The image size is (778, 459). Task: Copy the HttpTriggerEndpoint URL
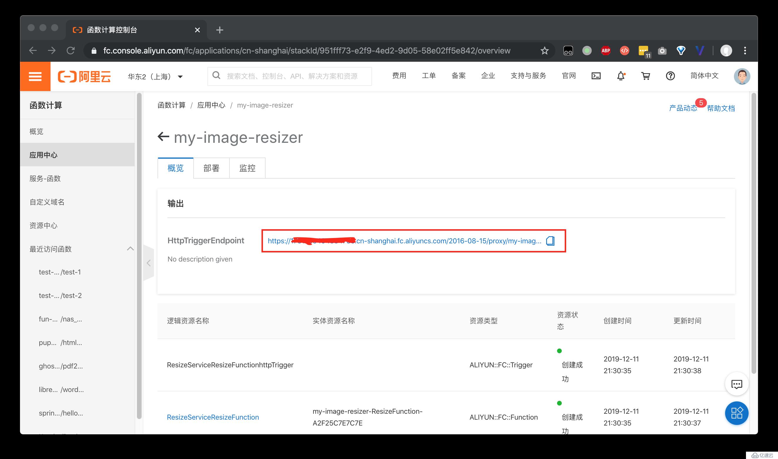point(550,241)
